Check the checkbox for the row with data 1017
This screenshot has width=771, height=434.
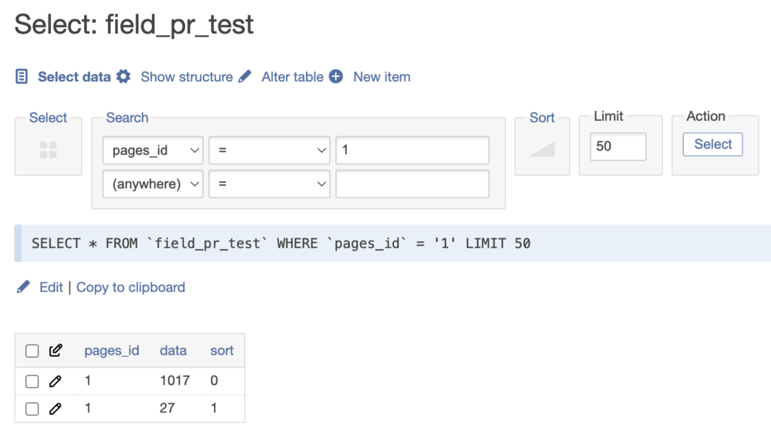(x=32, y=381)
